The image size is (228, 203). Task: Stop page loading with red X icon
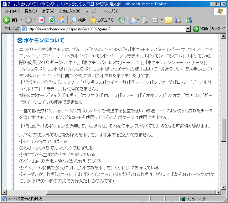pos(42,20)
